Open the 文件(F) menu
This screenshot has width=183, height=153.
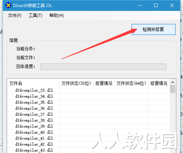coord(15,15)
